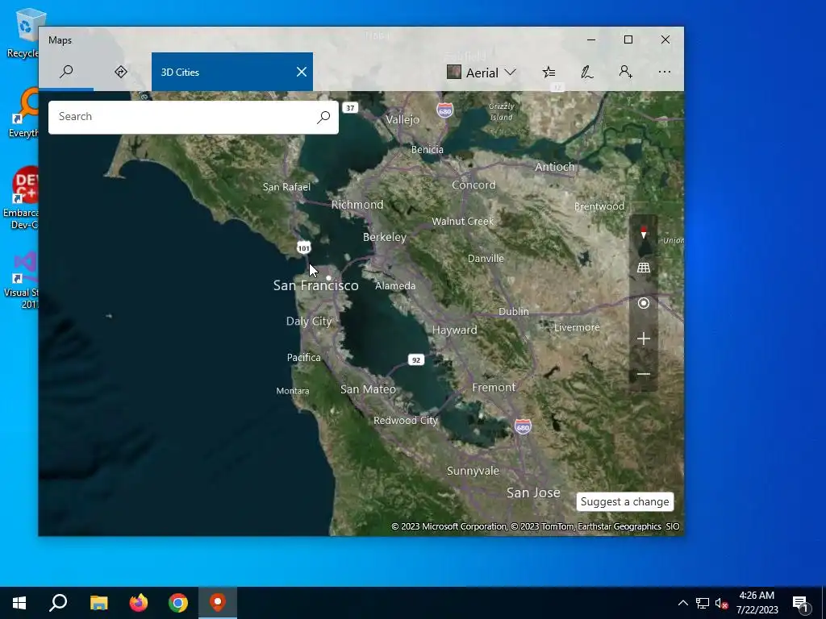This screenshot has width=826, height=619.
Task: Click the Route 92 shield marker
Action: point(416,360)
